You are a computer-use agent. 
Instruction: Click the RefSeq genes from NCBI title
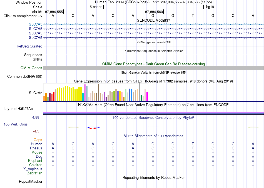153,42
